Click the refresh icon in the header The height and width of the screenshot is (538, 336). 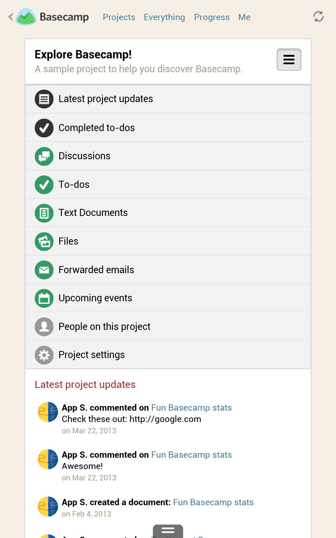pos(318,16)
